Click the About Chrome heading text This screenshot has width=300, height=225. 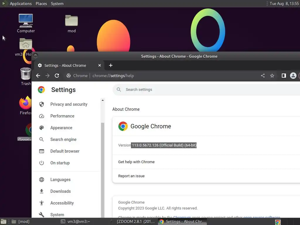[x=126, y=109]
